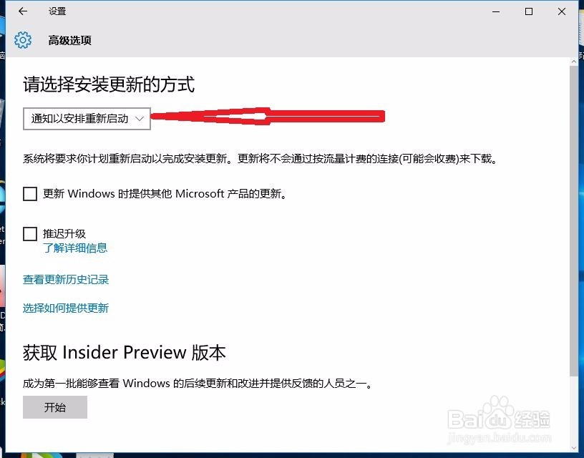Close the 设置 window
Image resolution: width=584 pixels, height=458 pixels.
[562, 11]
